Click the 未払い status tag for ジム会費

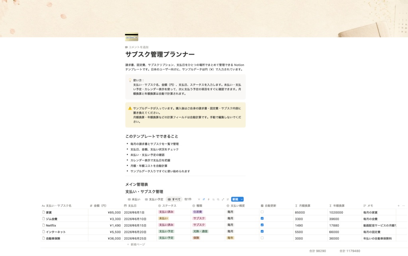click(x=163, y=218)
